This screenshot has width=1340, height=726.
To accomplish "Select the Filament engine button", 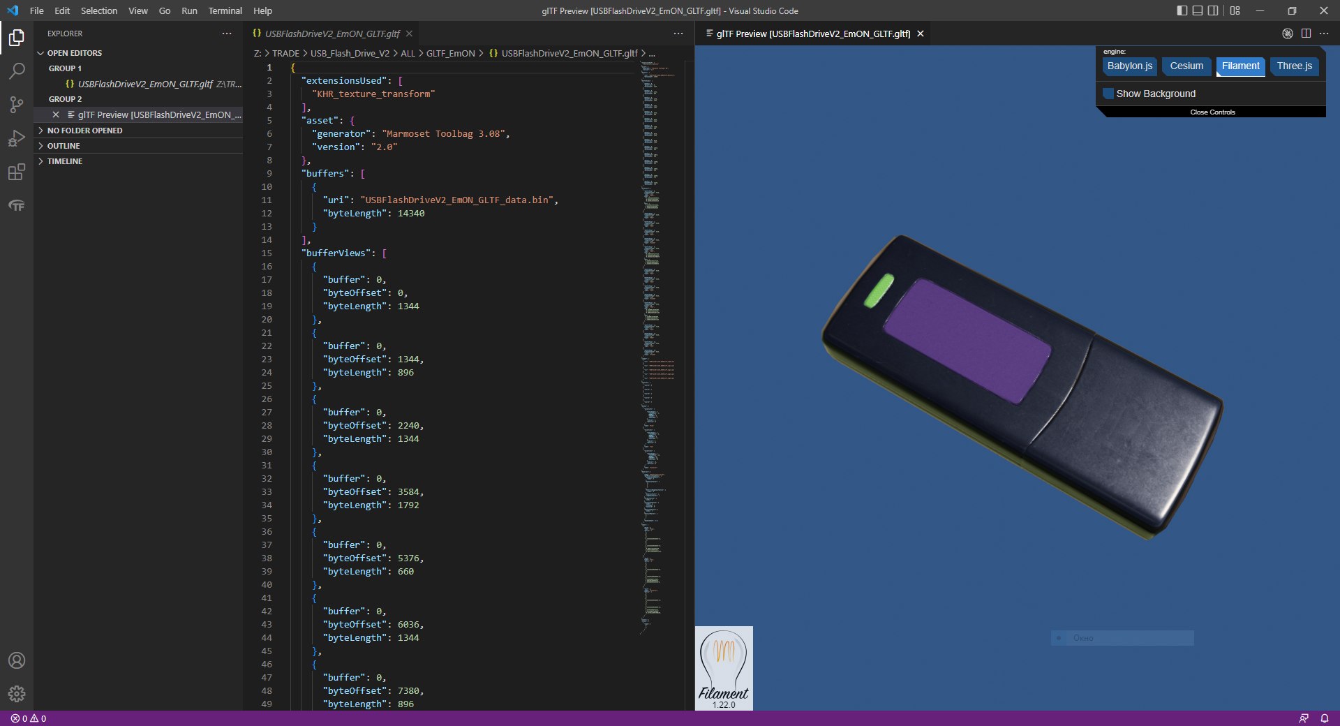I will click(x=1241, y=66).
